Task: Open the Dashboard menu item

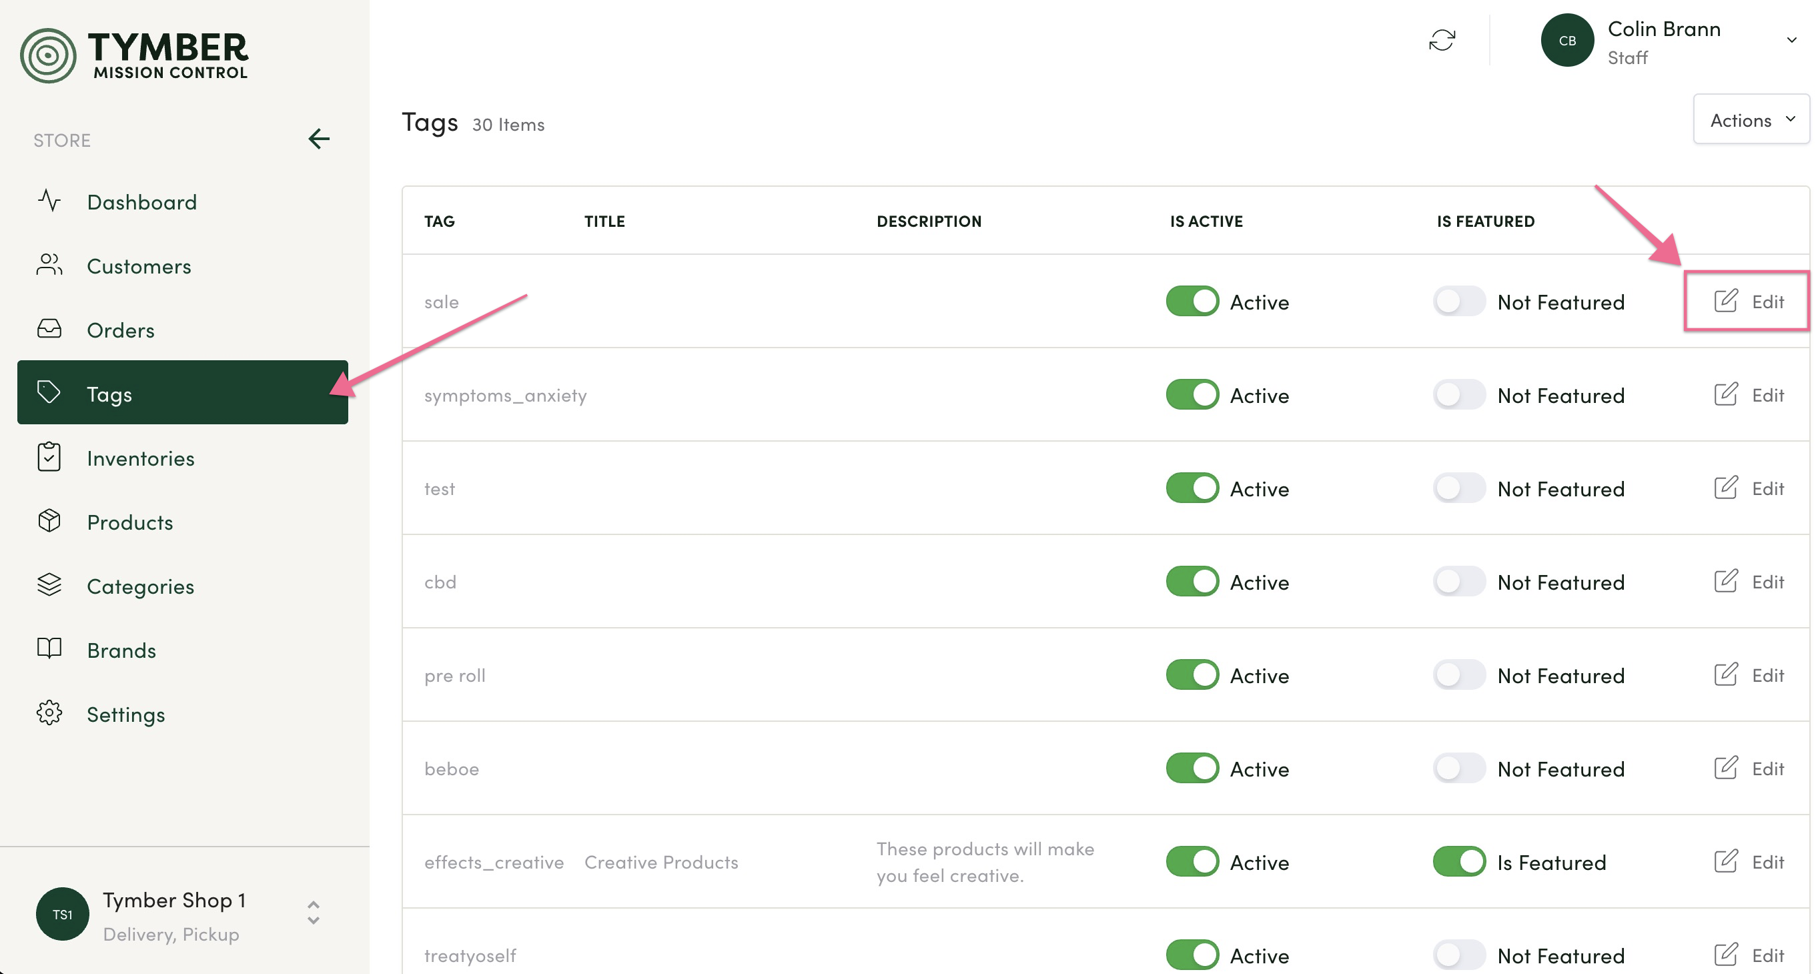Action: click(182, 202)
